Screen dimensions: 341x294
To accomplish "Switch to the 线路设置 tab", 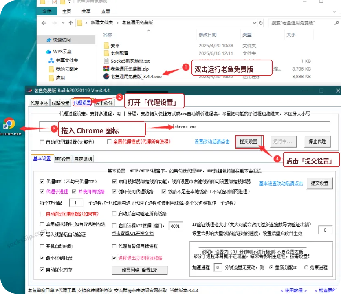I will coord(60,103).
